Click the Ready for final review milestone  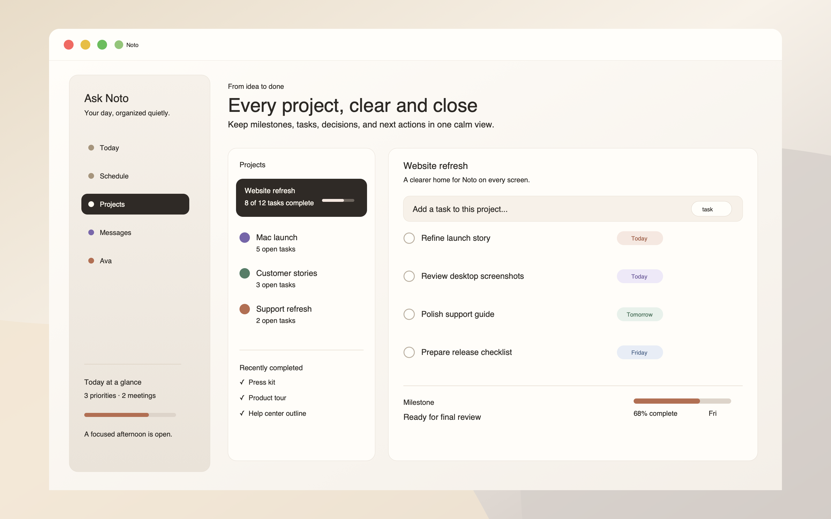coord(442,417)
